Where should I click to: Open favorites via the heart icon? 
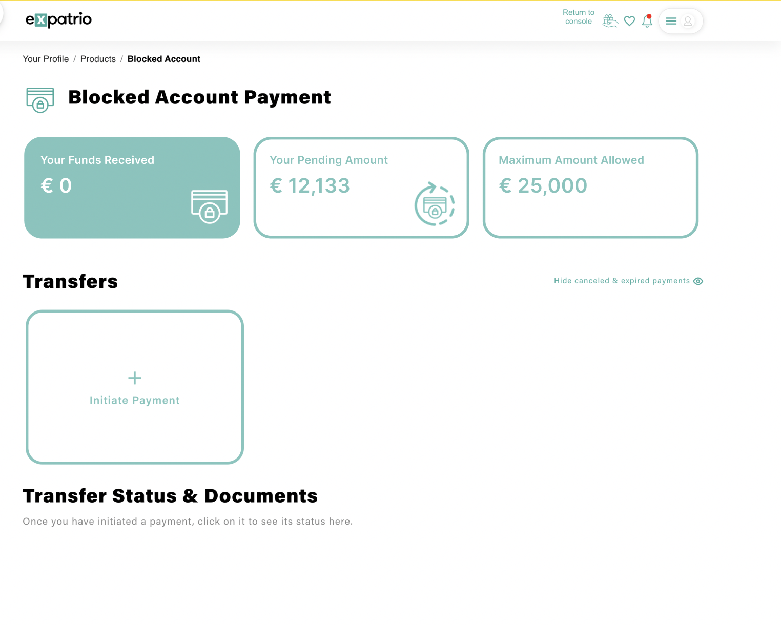click(629, 21)
